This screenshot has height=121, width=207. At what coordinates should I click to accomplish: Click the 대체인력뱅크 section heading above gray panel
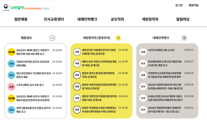[x=161, y=38]
